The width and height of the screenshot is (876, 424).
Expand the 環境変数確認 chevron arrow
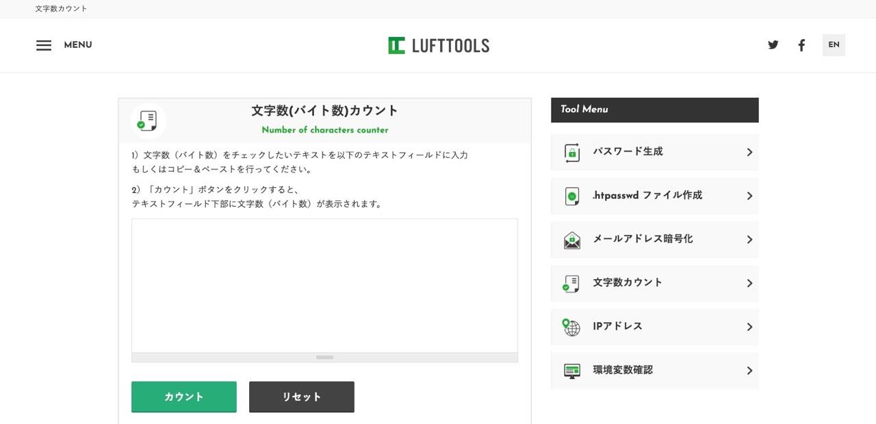(x=749, y=371)
